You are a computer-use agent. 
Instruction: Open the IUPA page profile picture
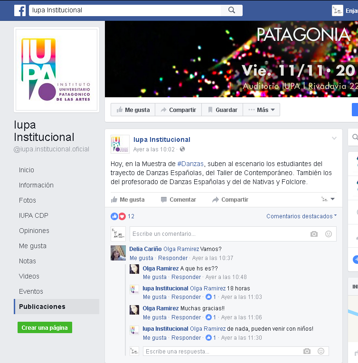click(x=57, y=70)
